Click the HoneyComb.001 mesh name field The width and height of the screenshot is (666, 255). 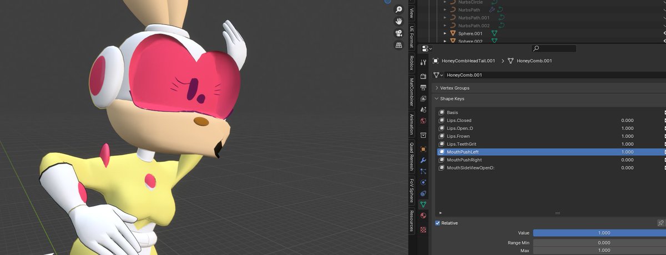pyautogui.click(x=555, y=75)
